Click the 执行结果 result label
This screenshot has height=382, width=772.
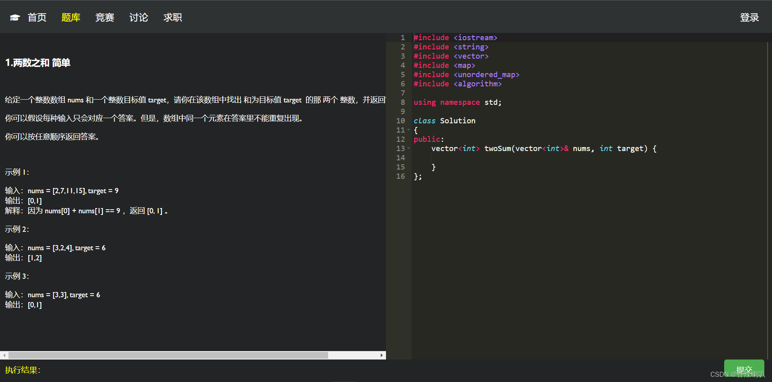point(23,370)
